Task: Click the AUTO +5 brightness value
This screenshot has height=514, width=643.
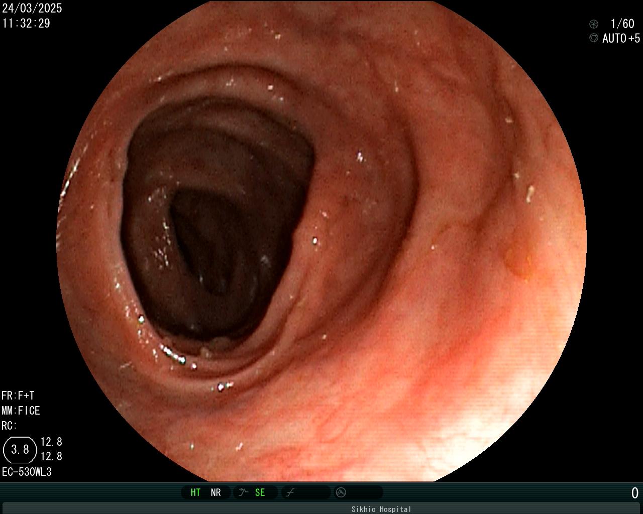Action: (621, 38)
